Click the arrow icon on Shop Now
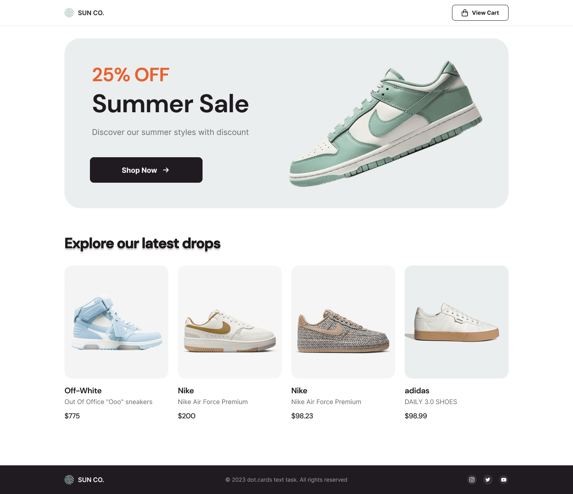This screenshot has width=573, height=494. coord(166,170)
